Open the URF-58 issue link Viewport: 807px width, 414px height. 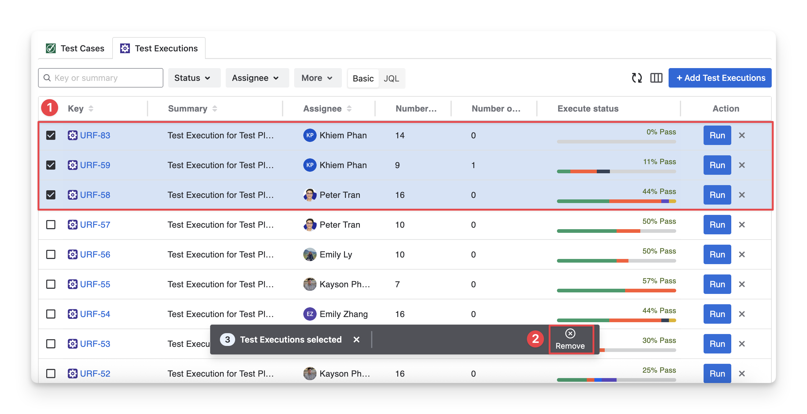click(95, 195)
